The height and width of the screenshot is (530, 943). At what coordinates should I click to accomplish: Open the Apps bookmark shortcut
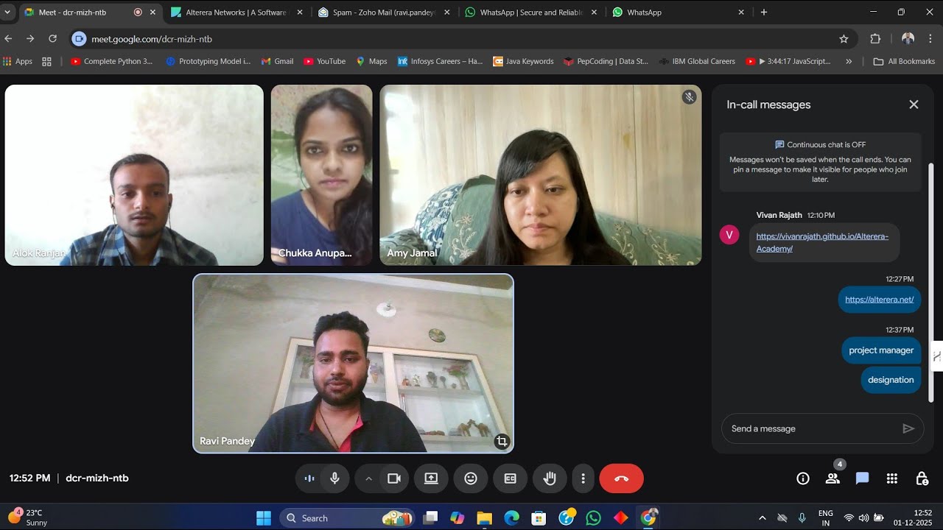click(x=18, y=61)
